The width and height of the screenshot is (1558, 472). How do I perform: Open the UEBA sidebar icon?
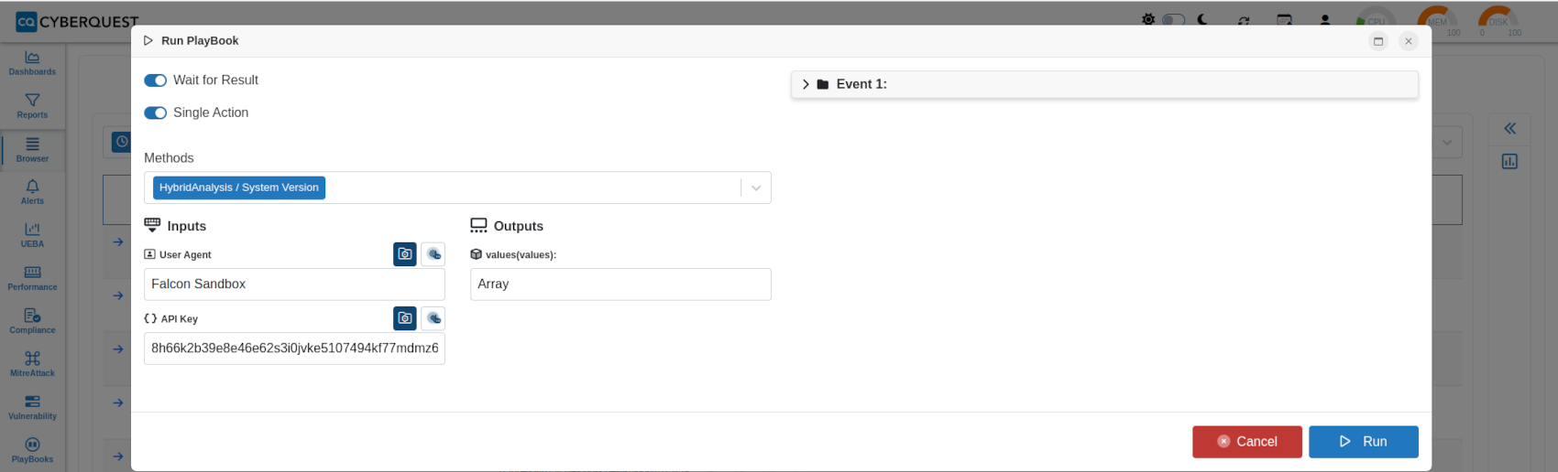(32, 235)
